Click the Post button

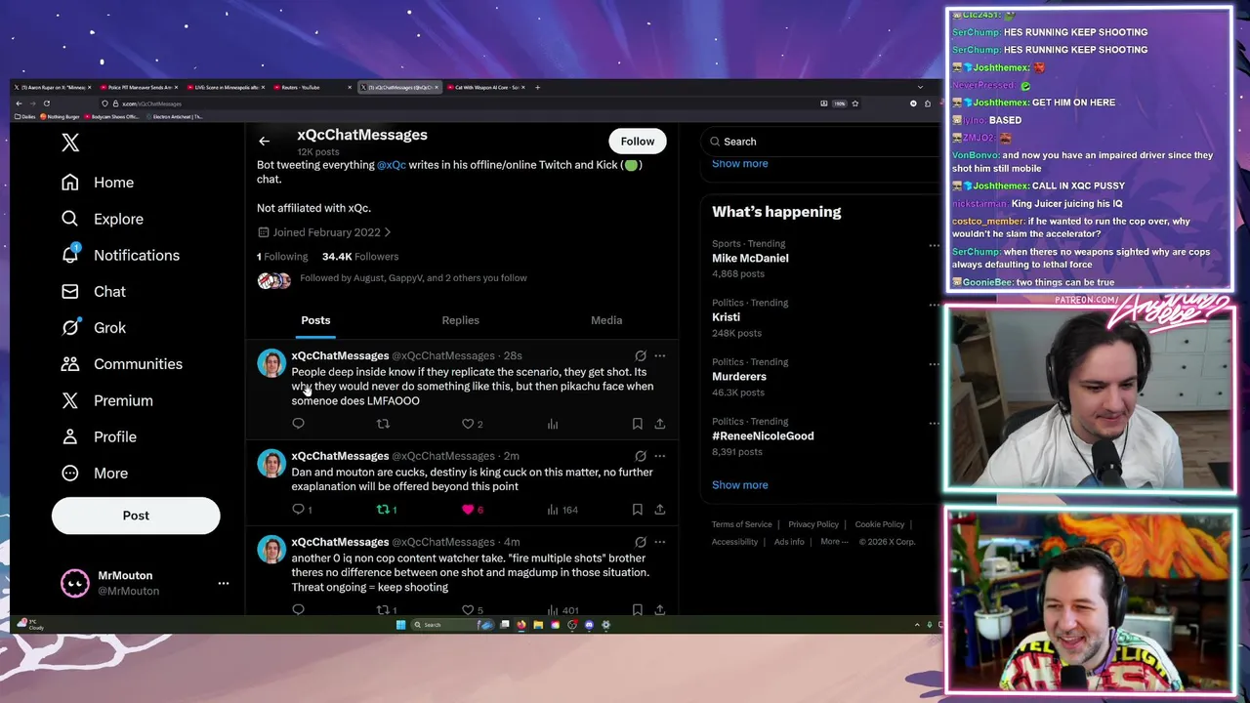point(136,516)
